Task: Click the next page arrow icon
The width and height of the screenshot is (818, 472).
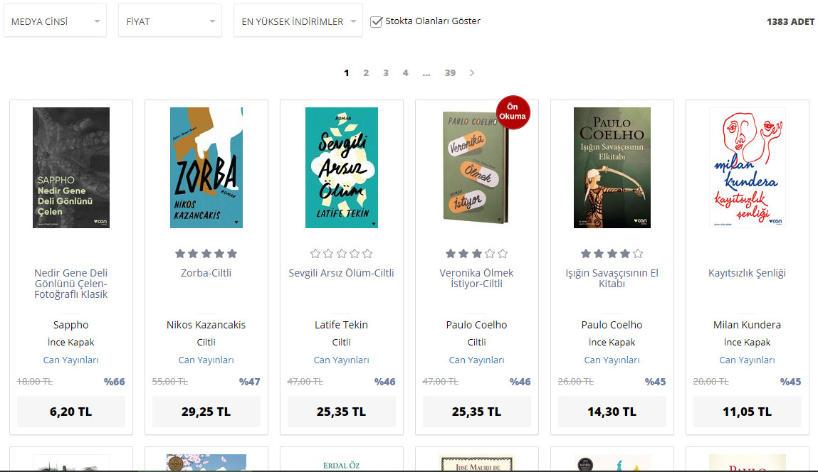Action: click(x=471, y=73)
